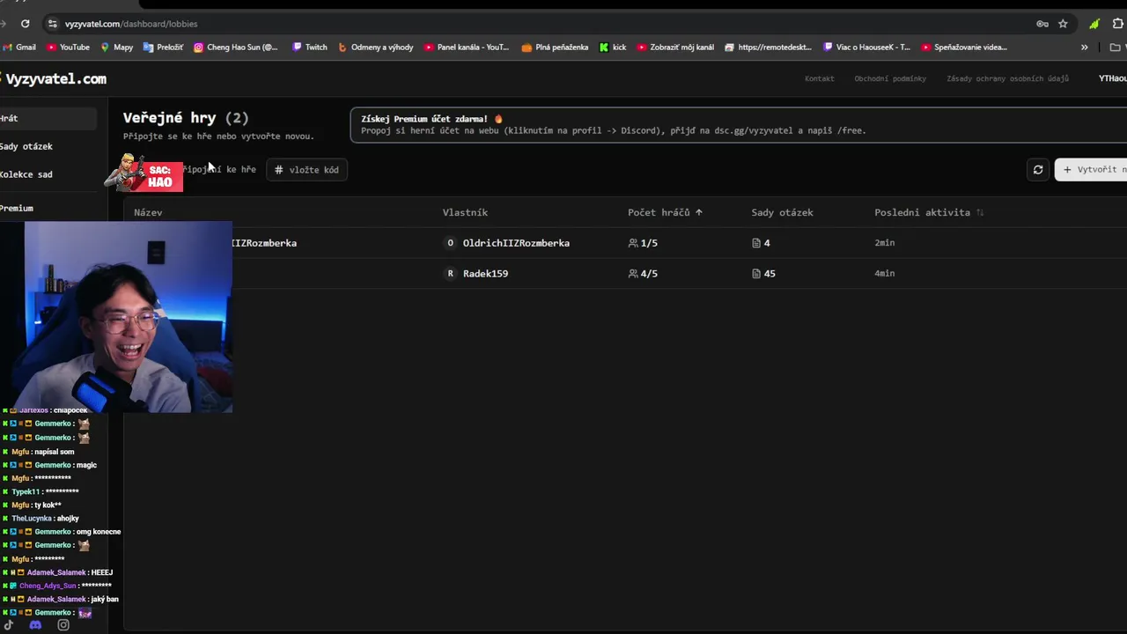Click owner OldrichIIZRozmberka avatar icon
1127x634 pixels.
(450, 243)
